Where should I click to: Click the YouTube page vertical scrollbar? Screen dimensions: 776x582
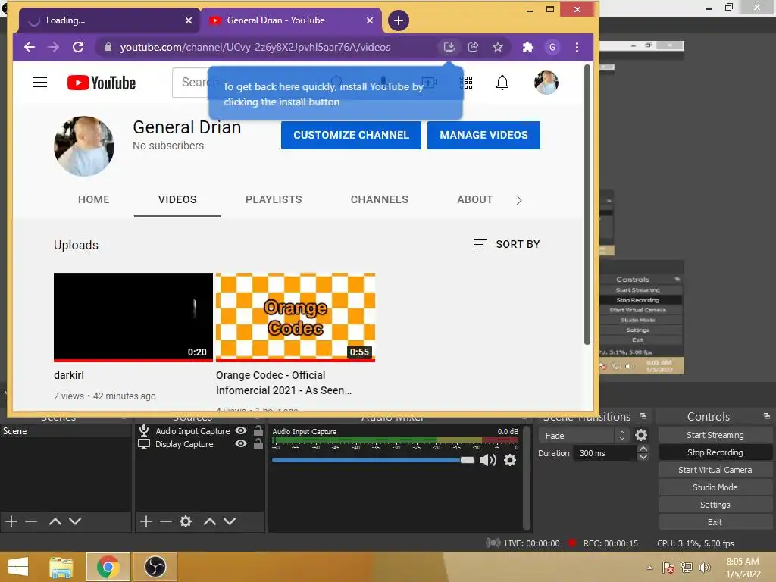[x=587, y=205]
